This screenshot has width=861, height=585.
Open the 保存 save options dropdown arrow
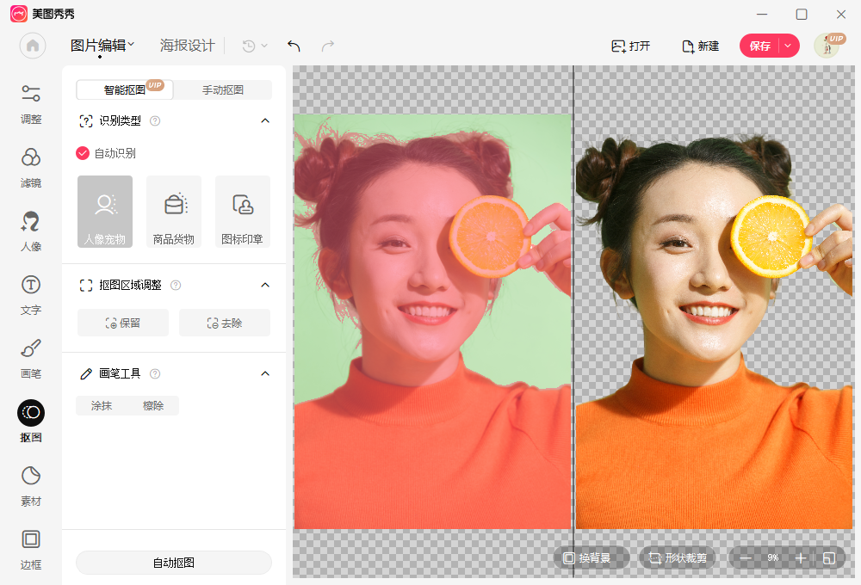tap(789, 46)
